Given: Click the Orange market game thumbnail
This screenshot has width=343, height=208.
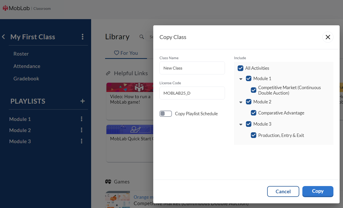Looking at the screenshot, I should pos(118,200).
